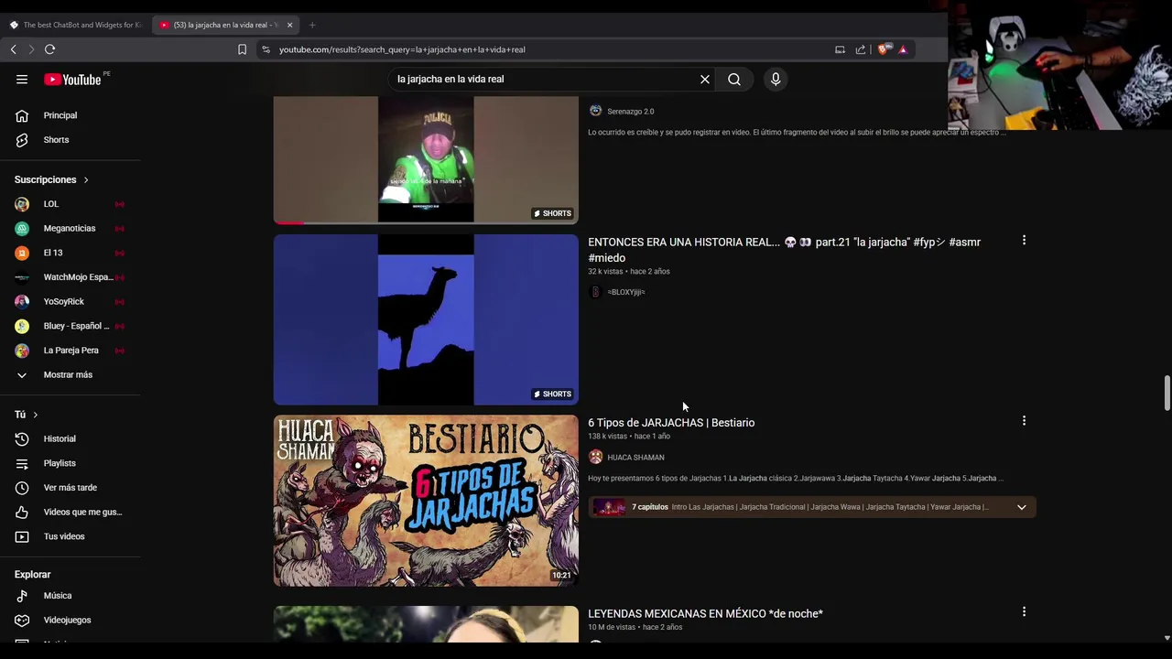Screen dimensions: 1172x659
Task: Open the site information icon in address bar
Action: pyautogui.click(x=266, y=49)
